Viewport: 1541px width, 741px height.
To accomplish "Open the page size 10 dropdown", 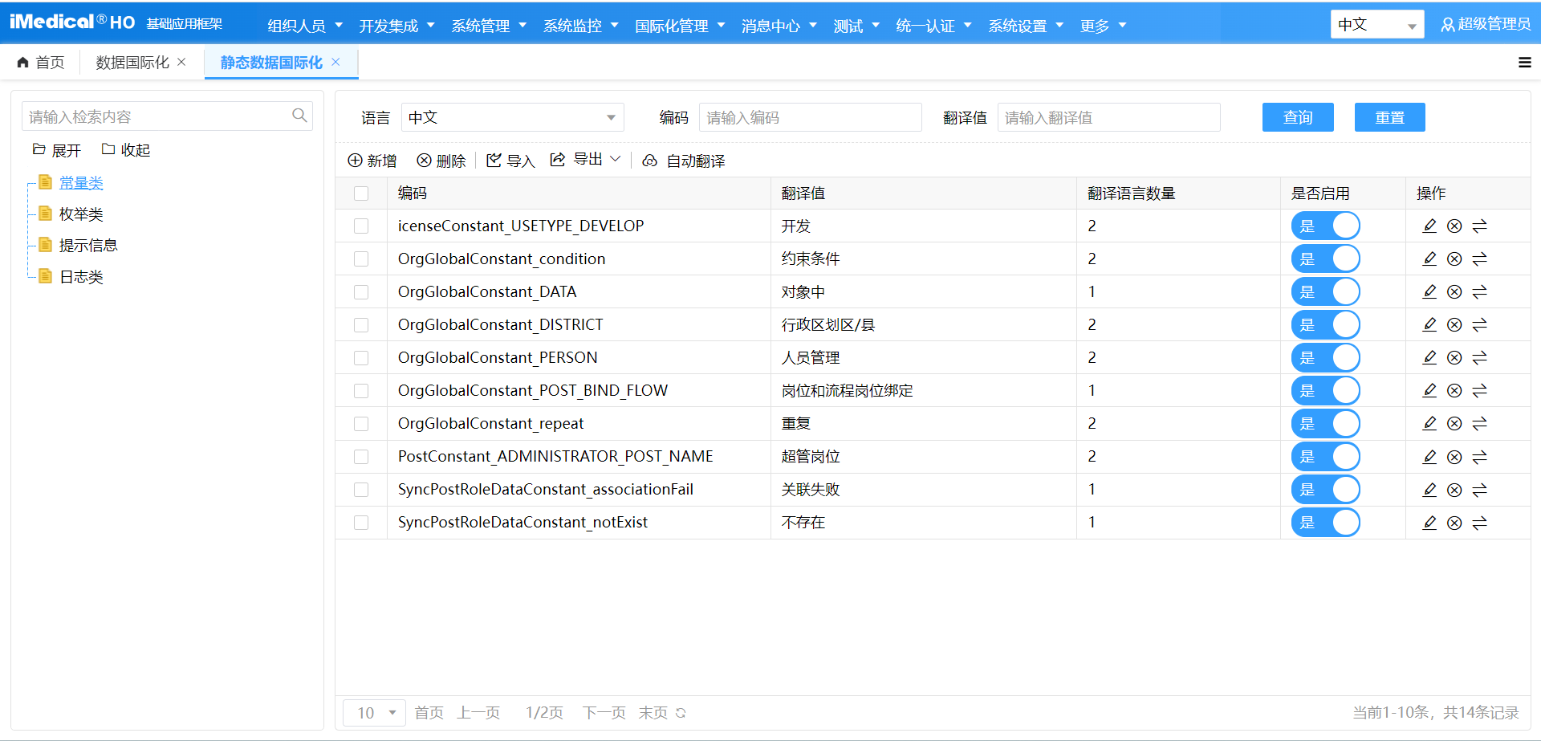I will tap(375, 713).
